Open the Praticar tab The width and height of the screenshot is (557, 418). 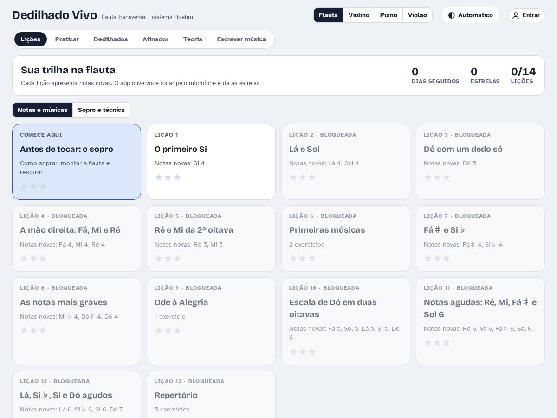pos(67,39)
